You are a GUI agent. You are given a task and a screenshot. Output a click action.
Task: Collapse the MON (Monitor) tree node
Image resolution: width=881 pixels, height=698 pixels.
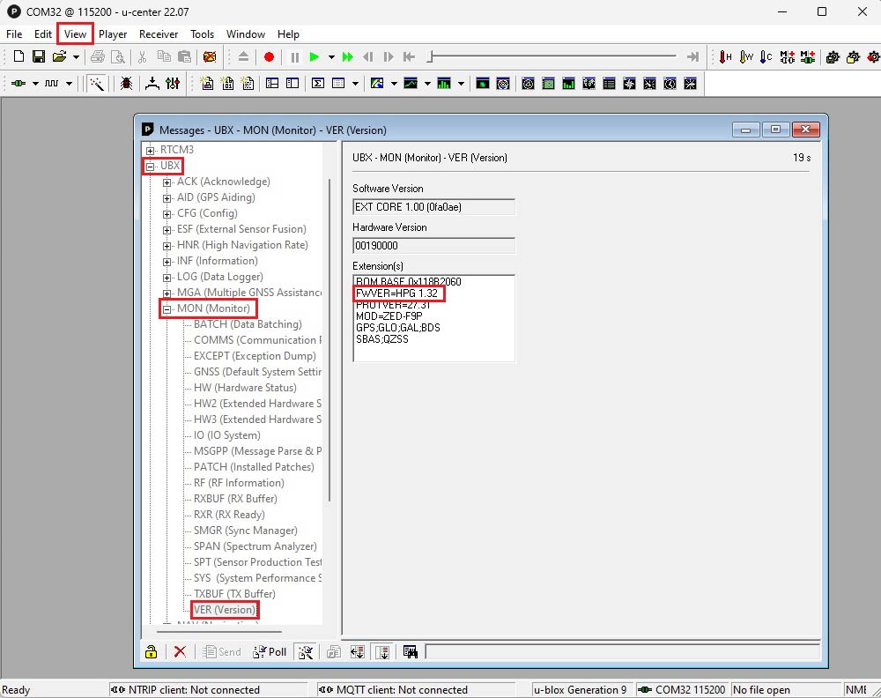tap(167, 308)
